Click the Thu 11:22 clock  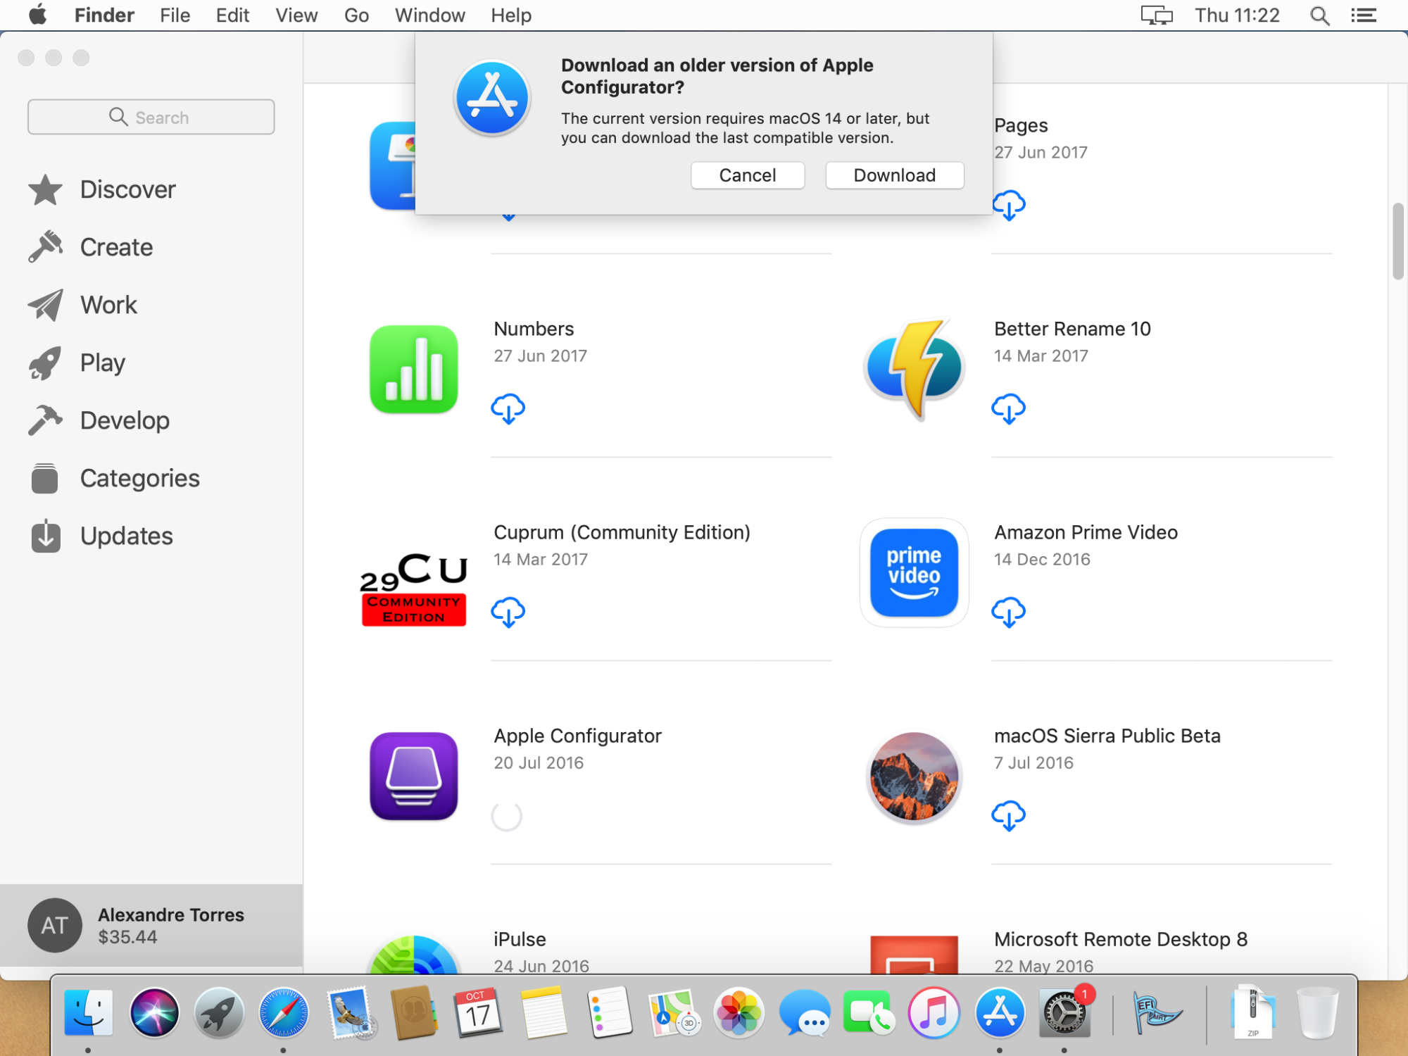tap(1237, 15)
